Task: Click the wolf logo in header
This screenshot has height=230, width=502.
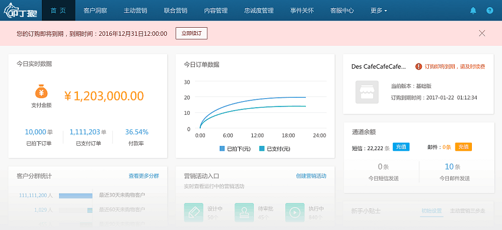Action: [x=21, y=11]
